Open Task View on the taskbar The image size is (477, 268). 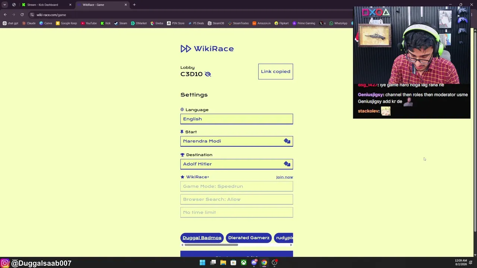pyautogui.click(x=213, y=263)
